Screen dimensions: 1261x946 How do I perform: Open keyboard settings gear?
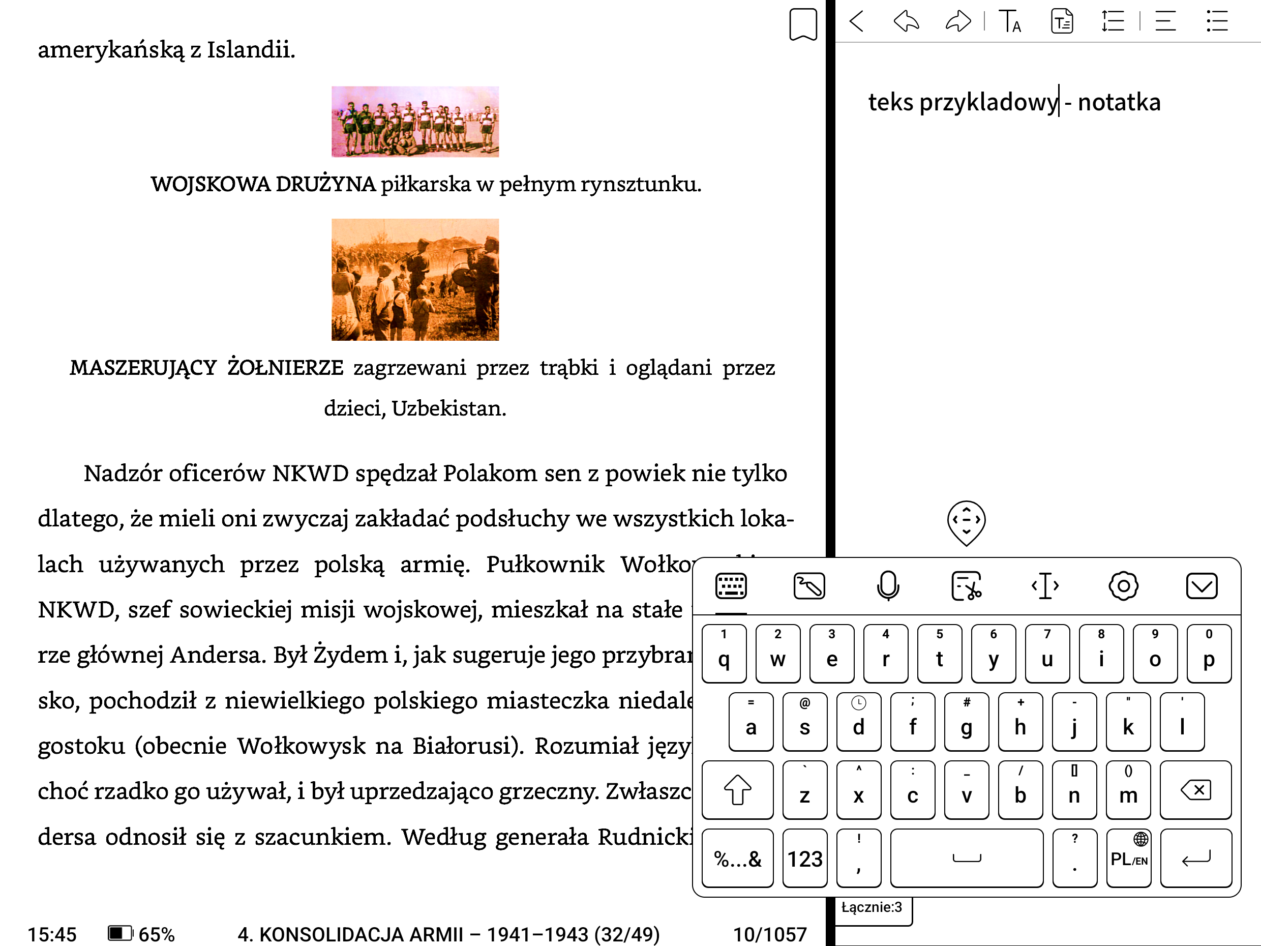point(1123,586)
